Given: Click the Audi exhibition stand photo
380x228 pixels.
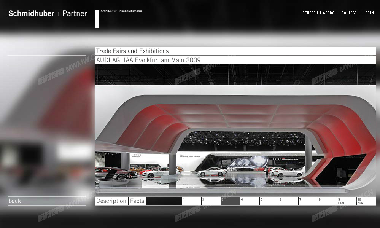Looking at the screenshot, I should [x=235, y=130].
